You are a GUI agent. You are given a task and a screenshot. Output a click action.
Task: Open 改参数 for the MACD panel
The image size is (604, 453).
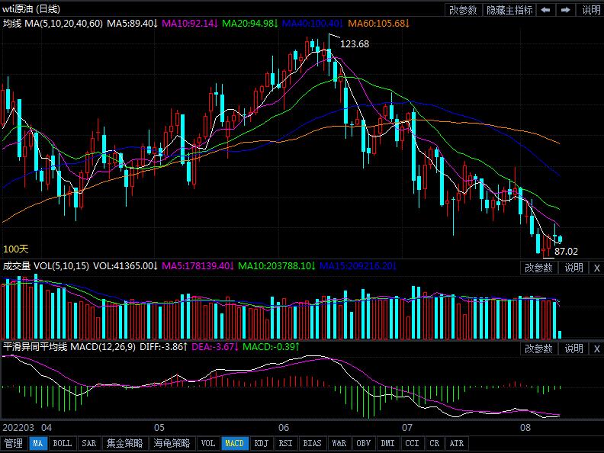pyautogui.click(x=538, y=349)
